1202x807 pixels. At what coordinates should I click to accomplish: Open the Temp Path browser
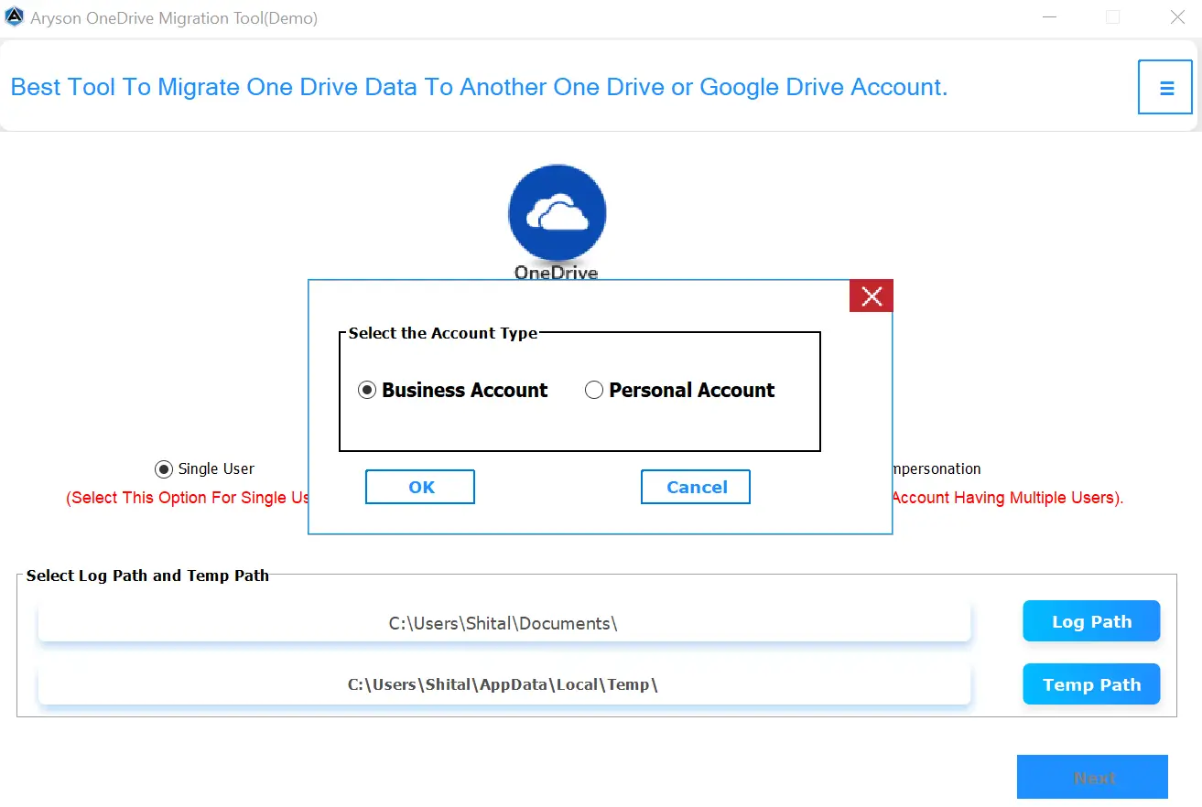[x=1090, y=683]
